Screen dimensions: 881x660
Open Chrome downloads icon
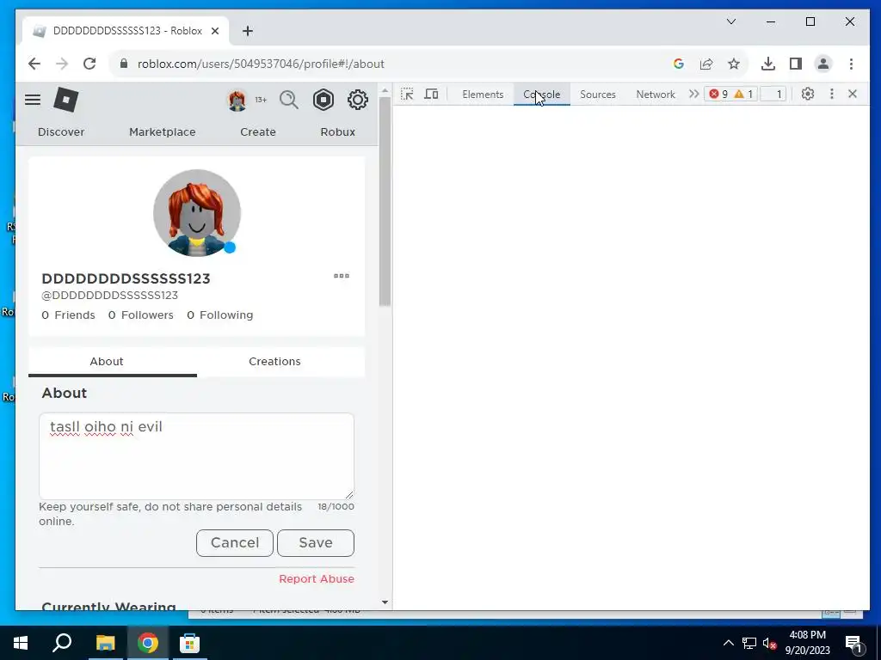tap(768, 64)
